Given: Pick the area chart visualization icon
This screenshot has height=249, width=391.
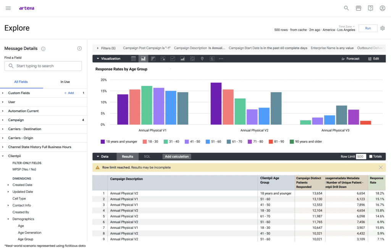Looking at the screenshot, I should 183,59.
